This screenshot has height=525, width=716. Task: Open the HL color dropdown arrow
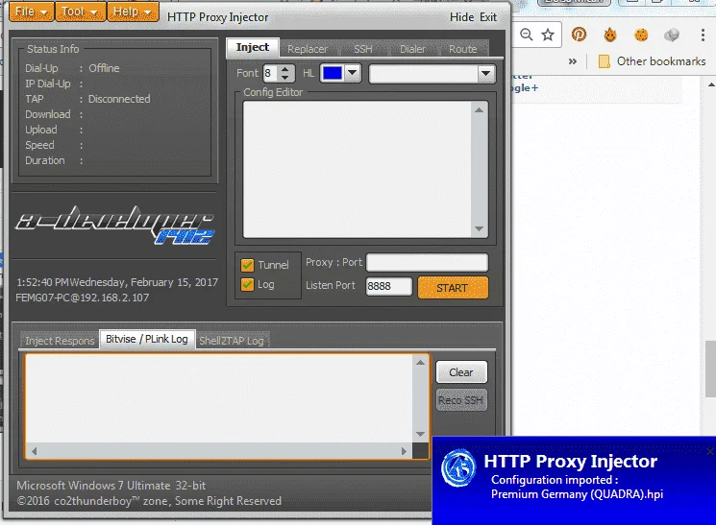(352, 73)
